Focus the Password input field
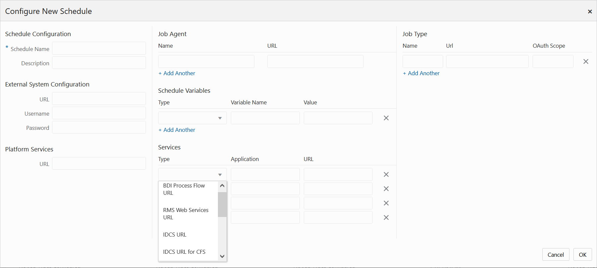597x268 pixels. 99,127
